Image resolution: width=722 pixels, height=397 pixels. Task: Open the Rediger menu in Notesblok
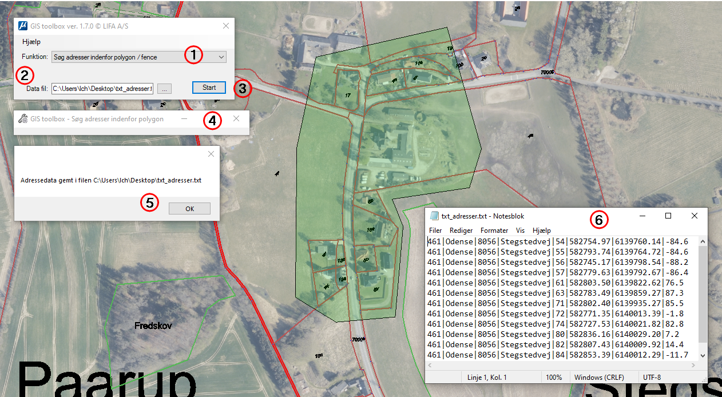click(461, 231)
